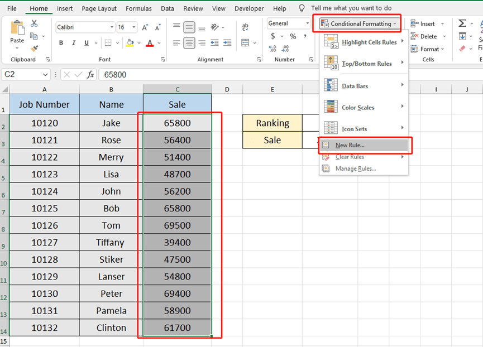Click the Comma Style icon

(x=305, y=36)
